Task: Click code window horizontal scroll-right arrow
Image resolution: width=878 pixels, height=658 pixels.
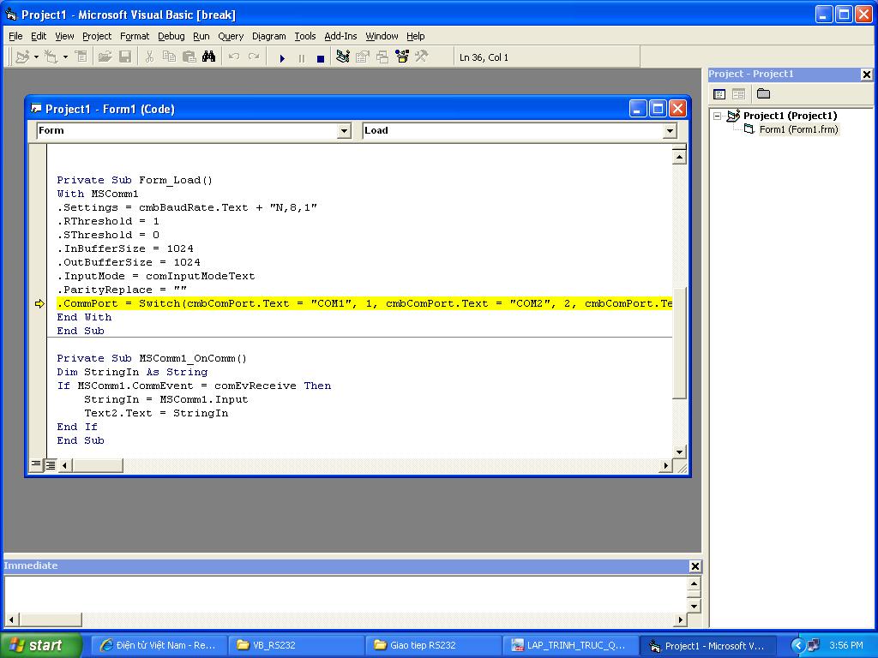Action: pos(665,465)
